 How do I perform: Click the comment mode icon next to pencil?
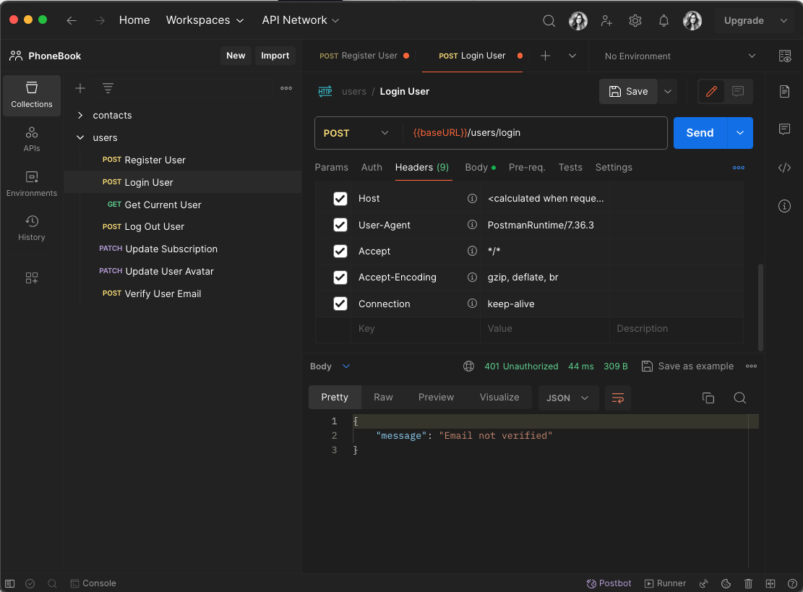click(x=738, y=91)
